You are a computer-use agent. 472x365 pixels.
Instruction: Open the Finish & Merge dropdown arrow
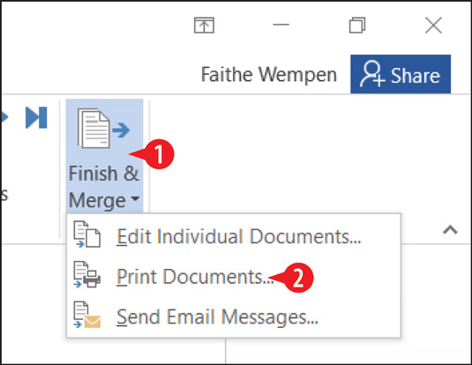[135, 199]
